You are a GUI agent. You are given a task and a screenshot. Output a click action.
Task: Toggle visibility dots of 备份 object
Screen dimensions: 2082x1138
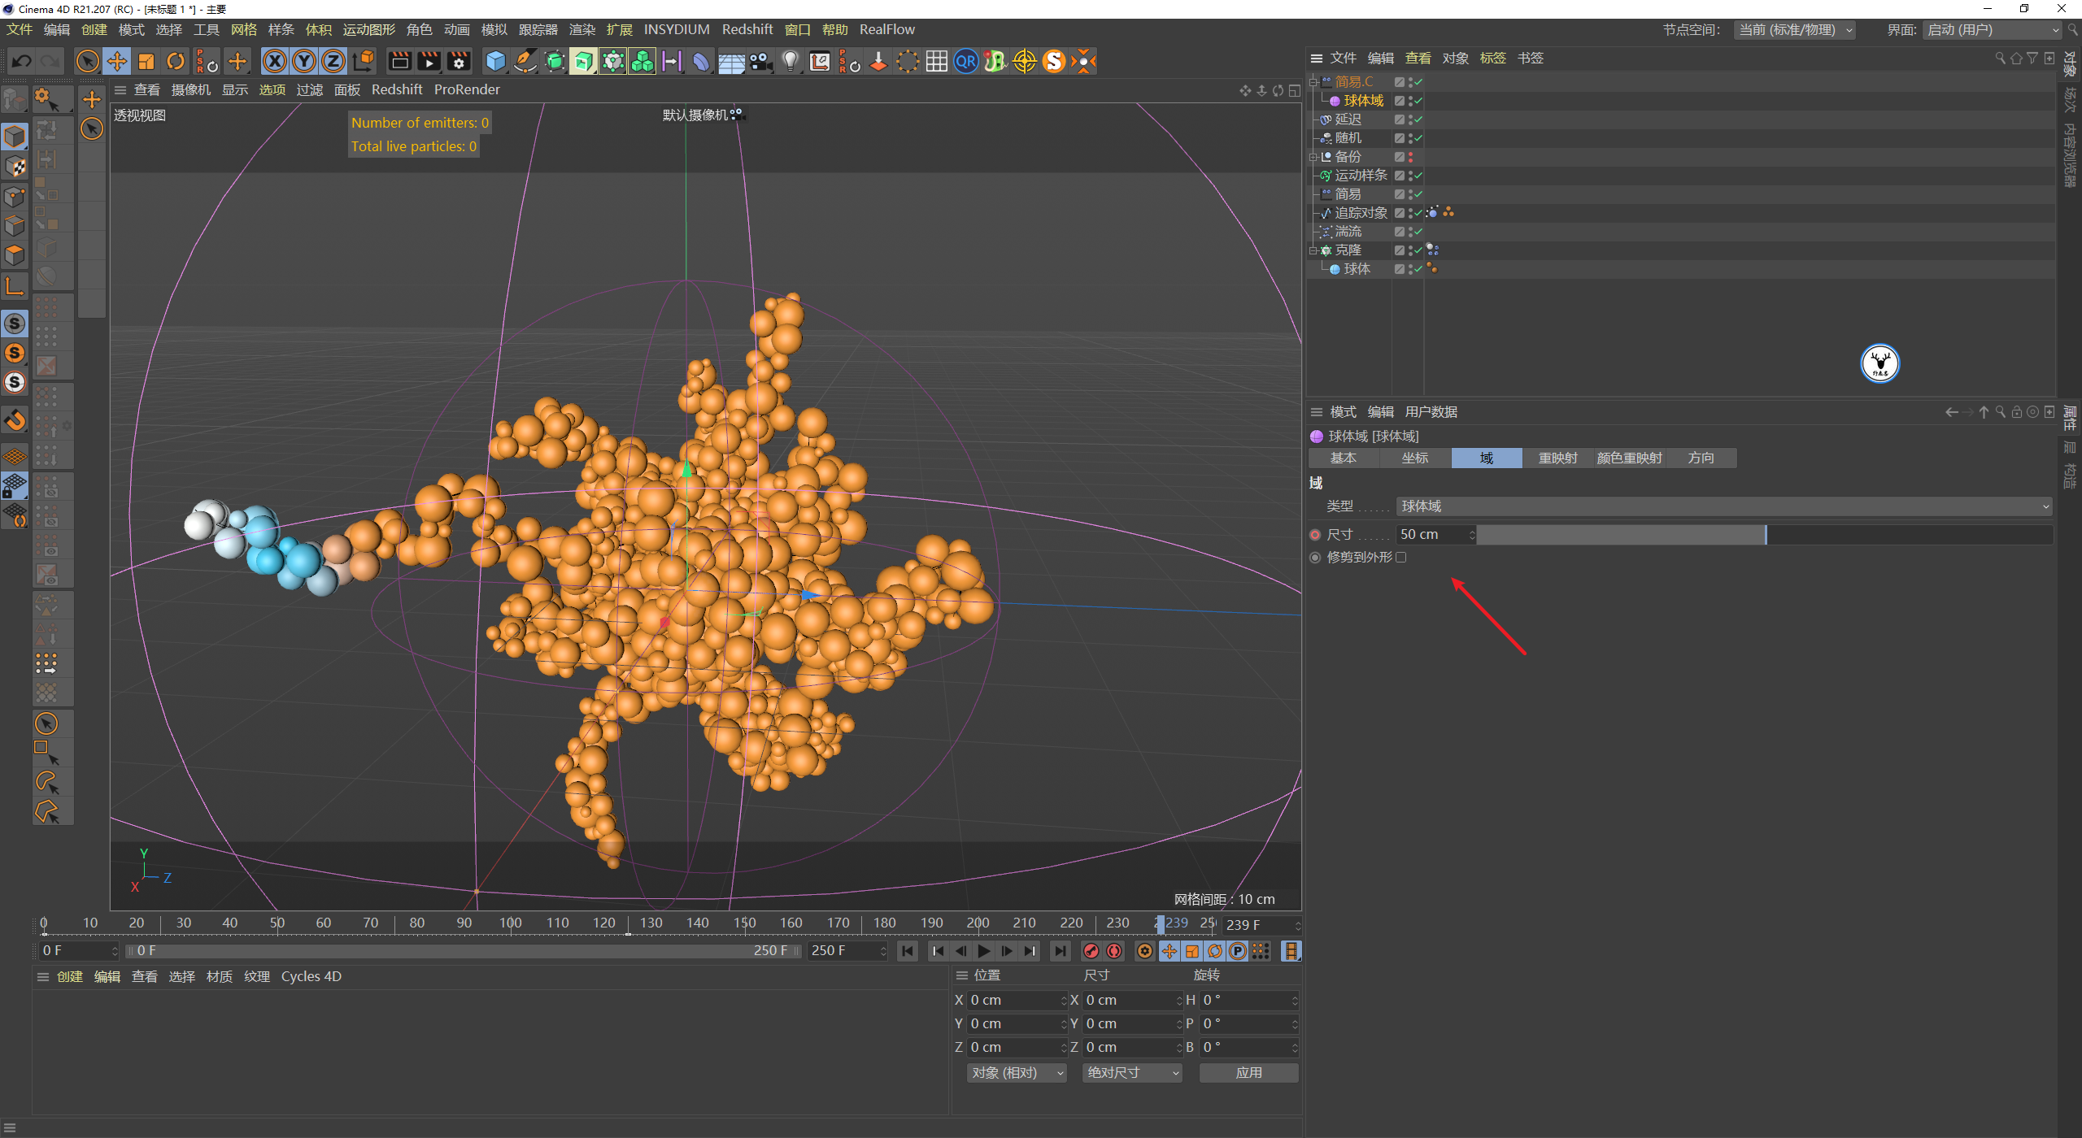(x=1410, y=157)
